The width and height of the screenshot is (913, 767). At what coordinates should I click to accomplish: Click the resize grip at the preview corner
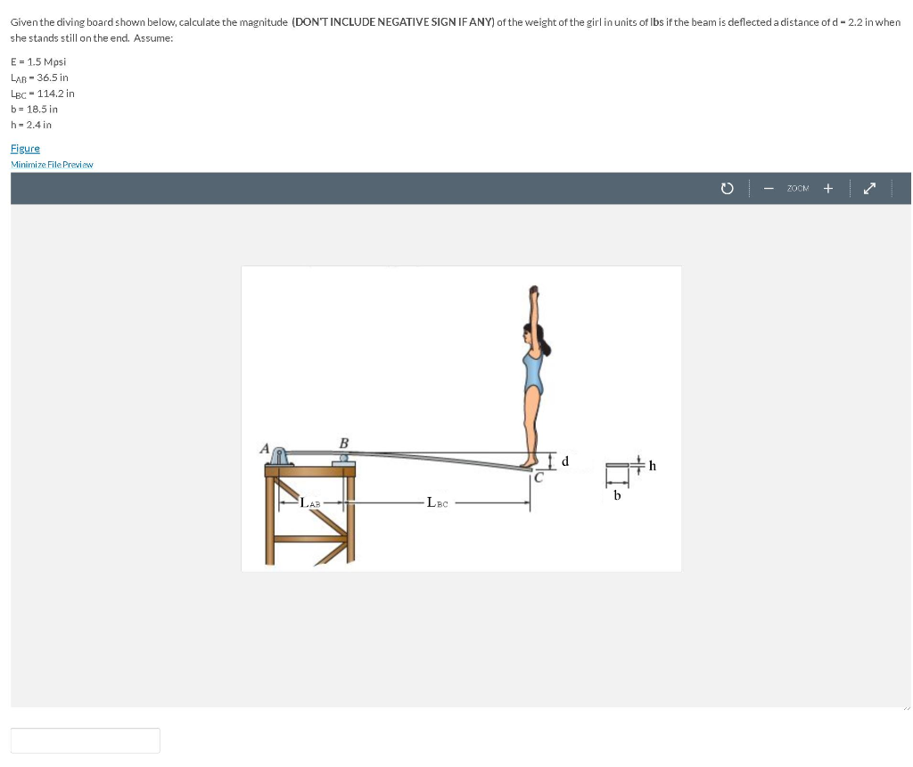click(x=904, y=706)
